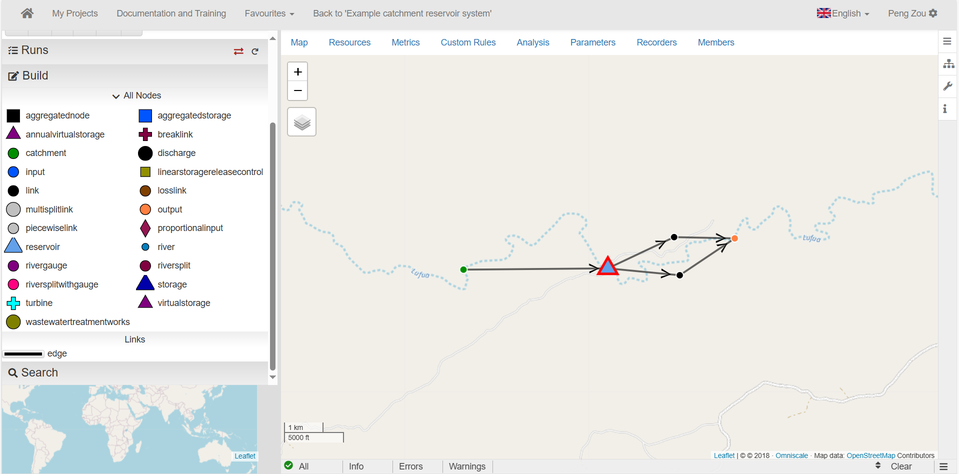
Task: Open the network hierarchy icon on right sidebar
Action: point(948,63)
